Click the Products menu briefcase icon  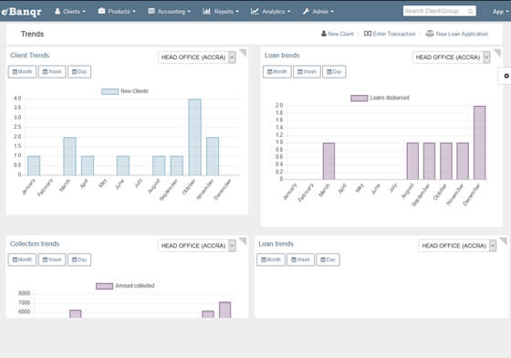[x=101, y=11]
